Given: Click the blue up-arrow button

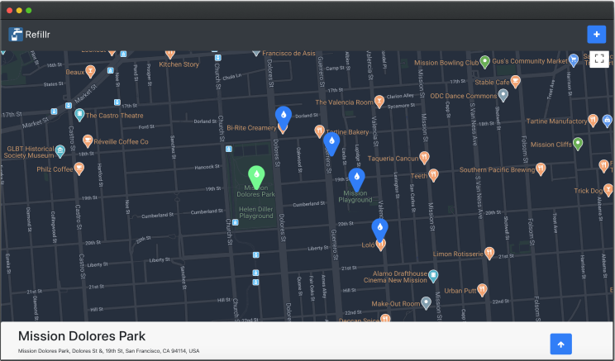Looking at the screenshot, I should (x=560, y=344).
